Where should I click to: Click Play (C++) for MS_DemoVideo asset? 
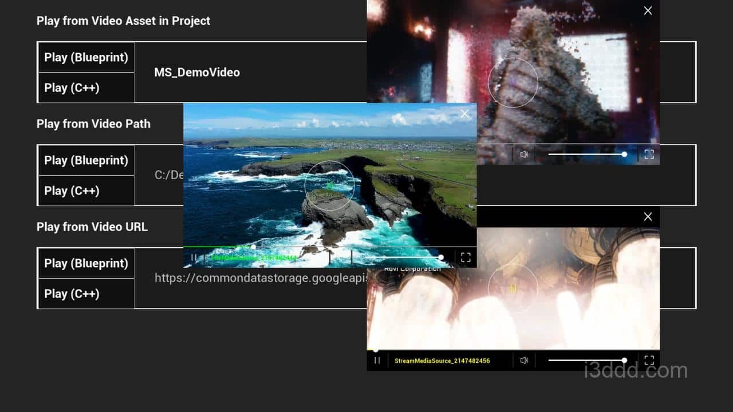86,88
